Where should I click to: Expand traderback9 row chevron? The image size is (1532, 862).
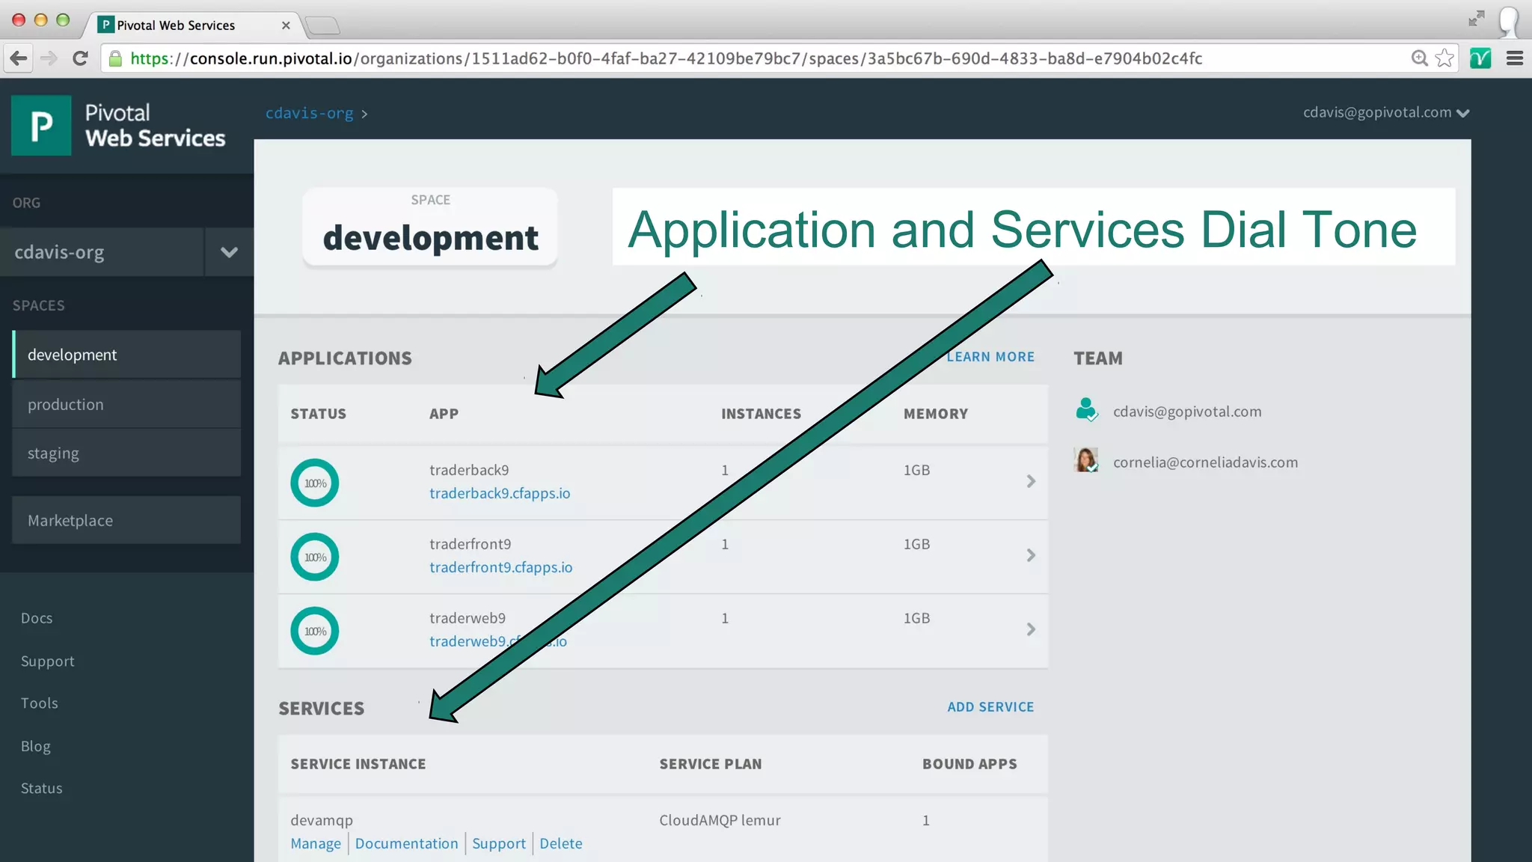point(1031,481)
